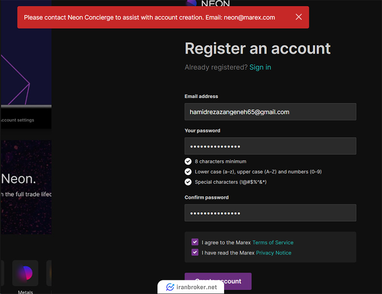Focus the Your password field
Viewport: 382px width, 294px height.
270,146
